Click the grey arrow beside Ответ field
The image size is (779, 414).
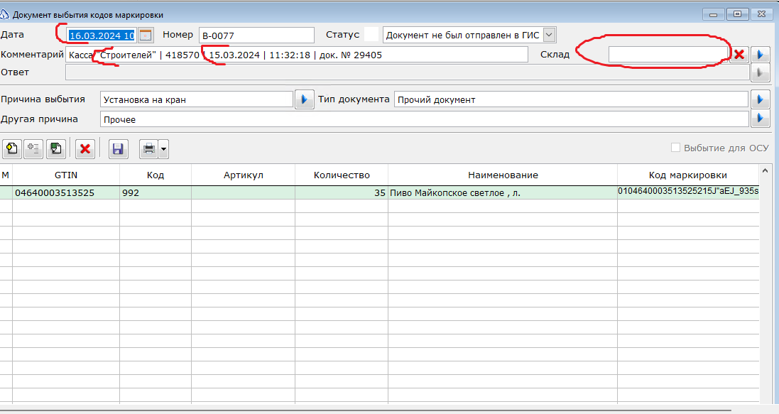760,73
